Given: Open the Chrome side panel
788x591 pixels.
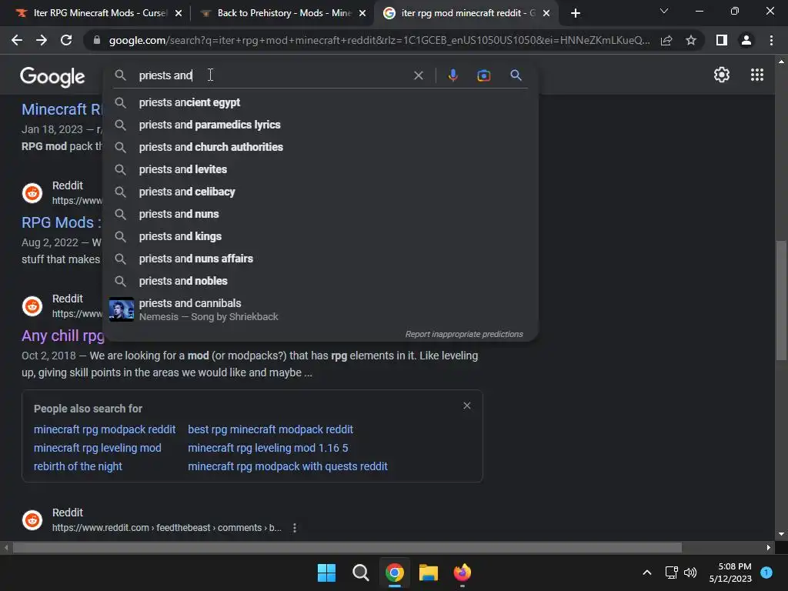Looking at the screenshot, I should (x=722, y=40).
